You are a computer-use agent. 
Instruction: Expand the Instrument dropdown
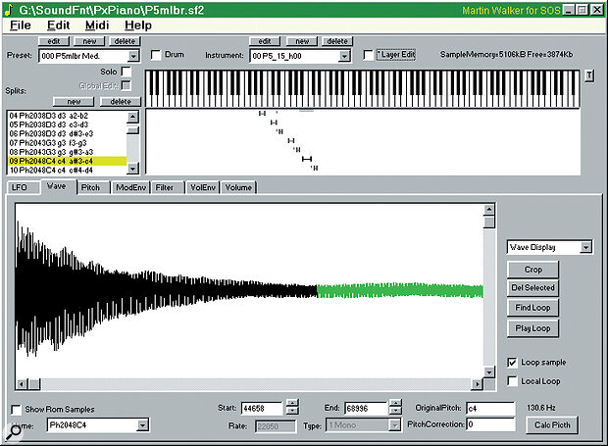coord(344,56)
